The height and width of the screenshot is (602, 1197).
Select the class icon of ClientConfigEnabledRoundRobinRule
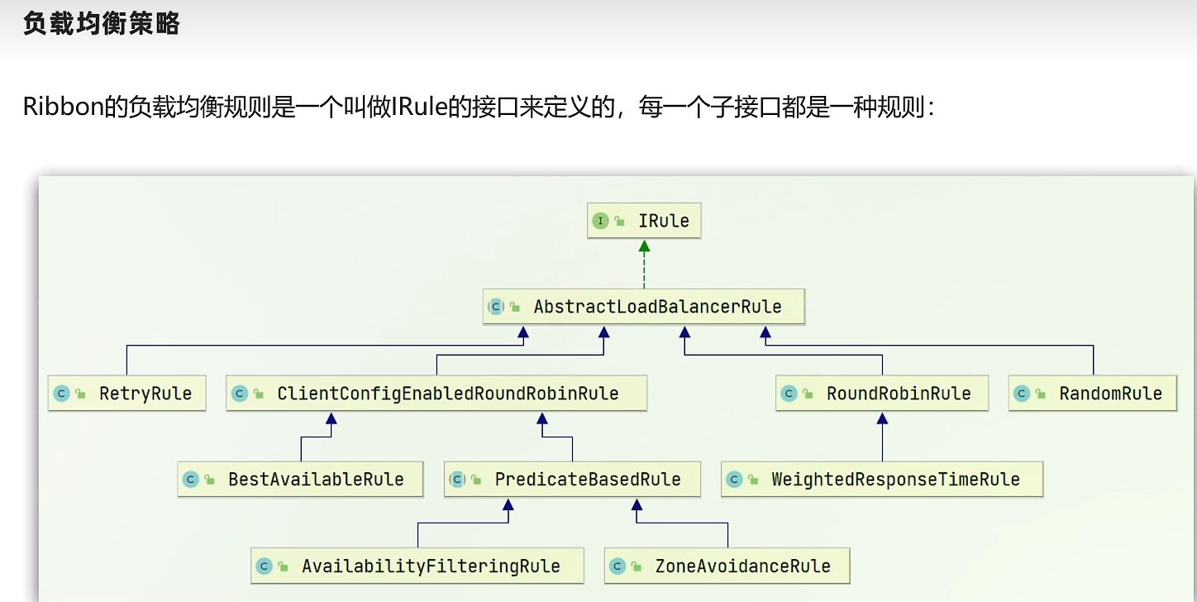point(240,394)
